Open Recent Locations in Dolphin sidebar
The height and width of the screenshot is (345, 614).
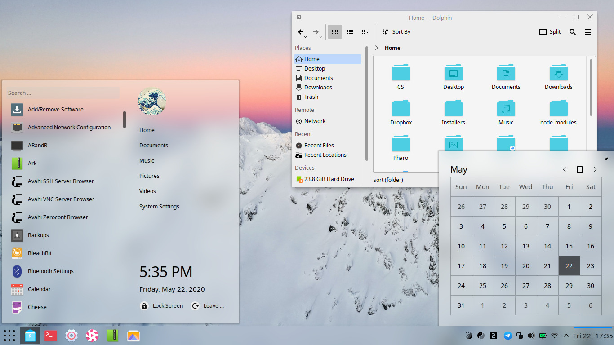[328, 155]
